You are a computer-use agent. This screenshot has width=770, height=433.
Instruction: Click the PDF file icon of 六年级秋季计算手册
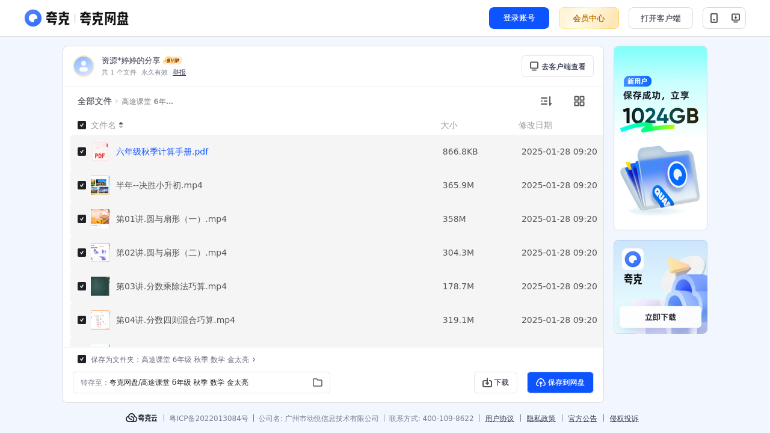(x=100, y=152)
